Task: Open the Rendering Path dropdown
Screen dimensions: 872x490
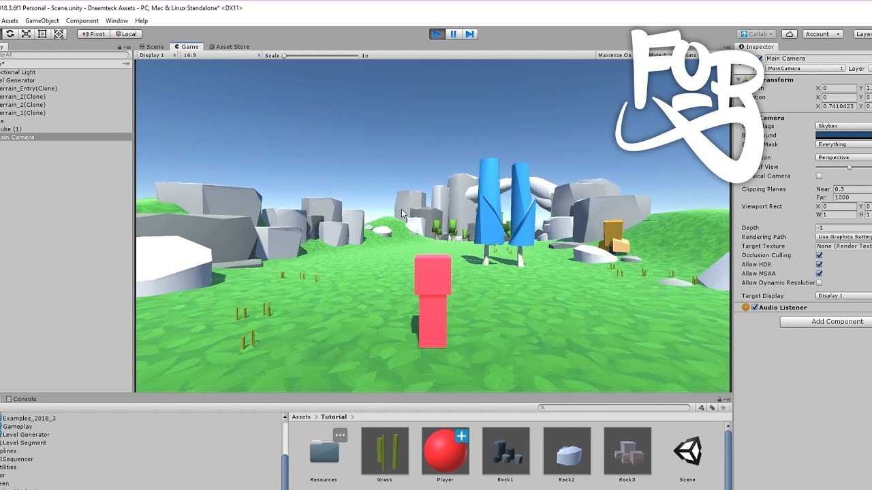Action: (843, 237)
